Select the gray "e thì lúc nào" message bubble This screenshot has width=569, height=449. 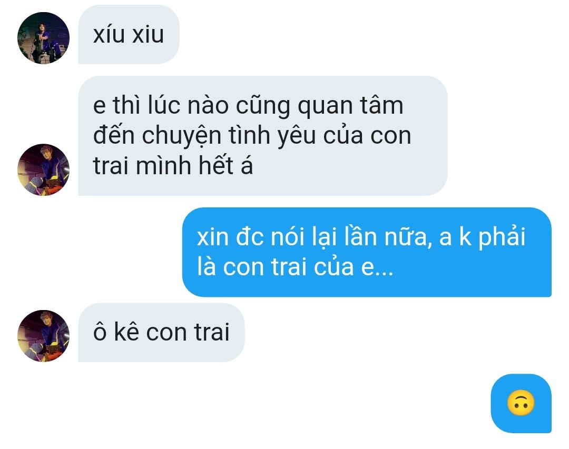263,136
